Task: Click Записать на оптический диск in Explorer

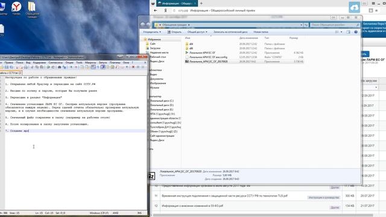Action: [230, 32]
